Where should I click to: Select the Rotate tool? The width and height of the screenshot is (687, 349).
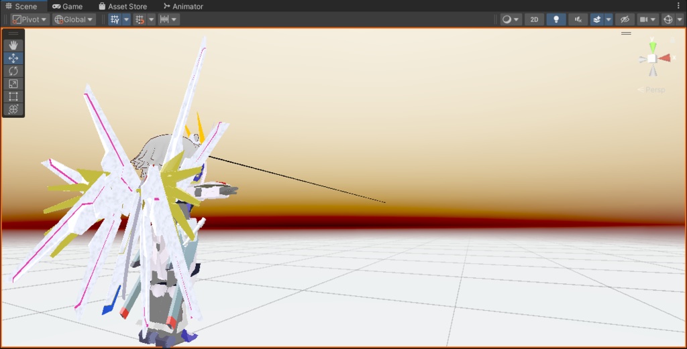pyautogui.click(x=13, y=71)
